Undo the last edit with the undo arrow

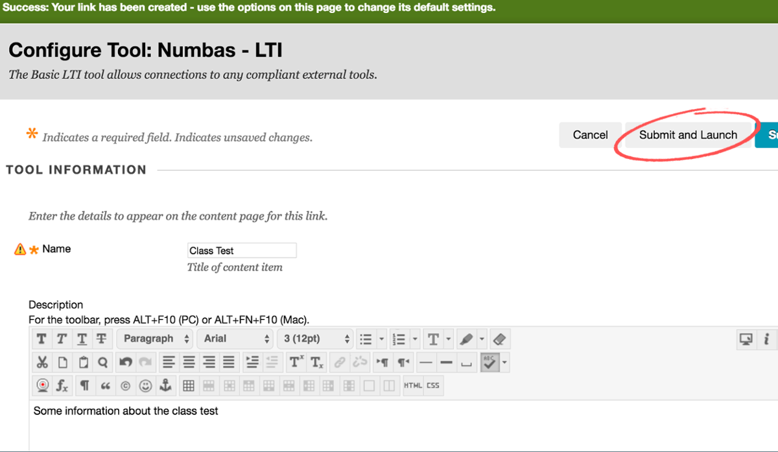(x=126, y=363)
